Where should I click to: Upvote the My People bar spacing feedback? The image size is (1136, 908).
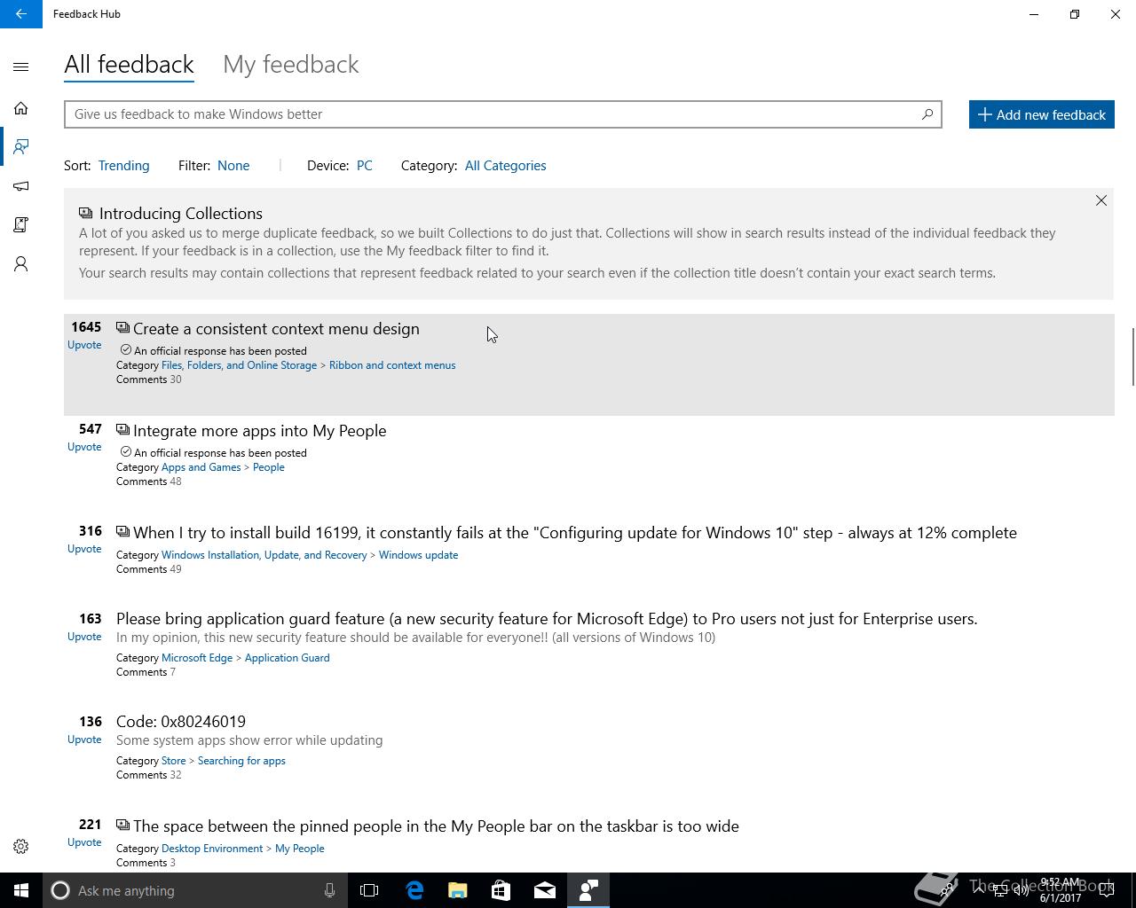84,842
